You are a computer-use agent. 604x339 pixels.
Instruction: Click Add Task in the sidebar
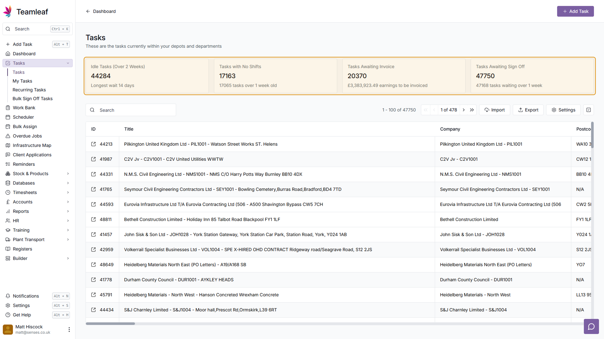[37, 44]
